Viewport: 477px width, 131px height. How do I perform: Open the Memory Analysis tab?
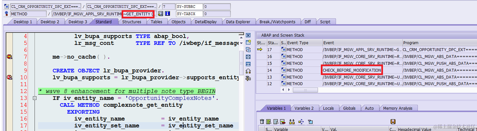pos(398,108)
